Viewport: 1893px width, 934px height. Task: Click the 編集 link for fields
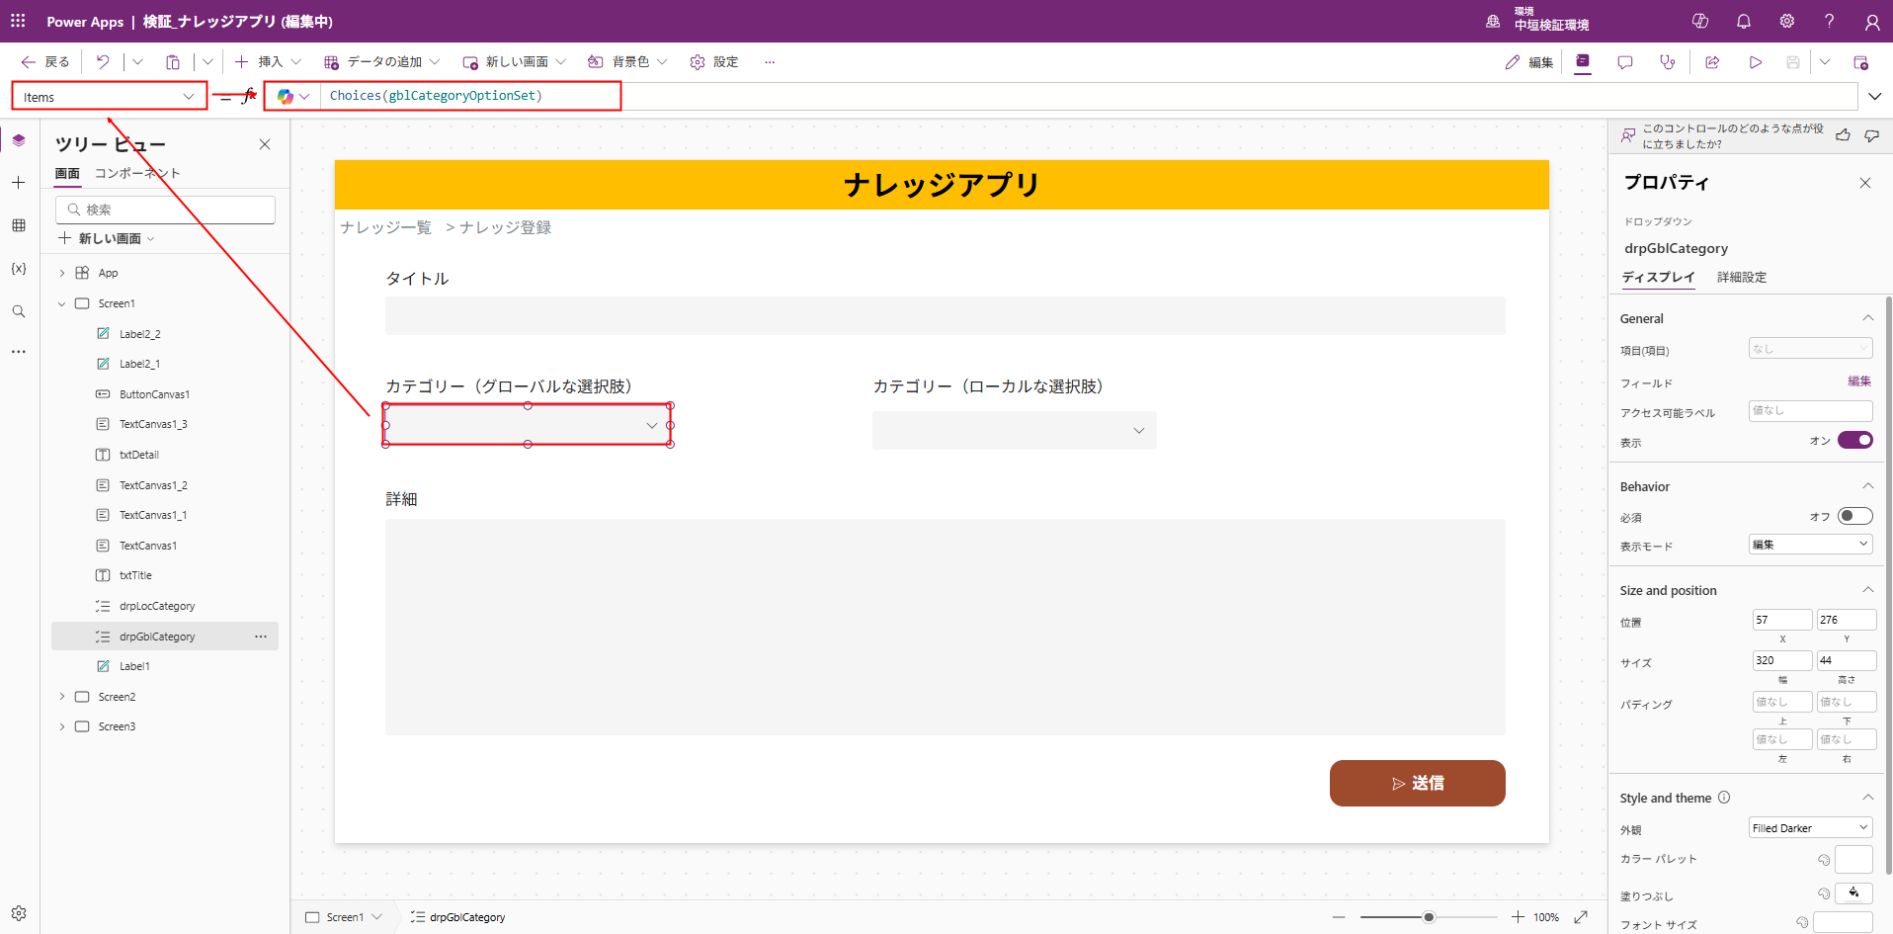point(1858,382)
